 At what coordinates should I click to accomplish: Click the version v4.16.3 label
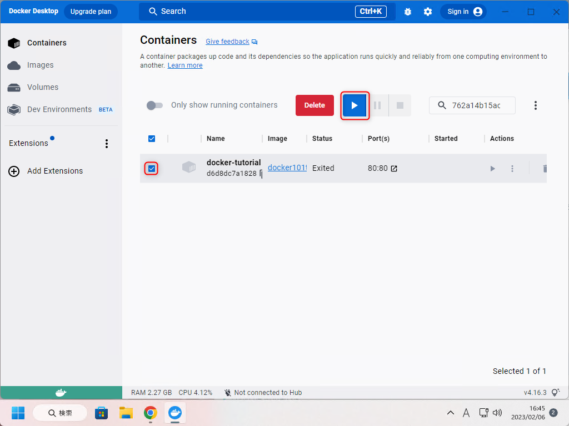[x=535, y=393]
